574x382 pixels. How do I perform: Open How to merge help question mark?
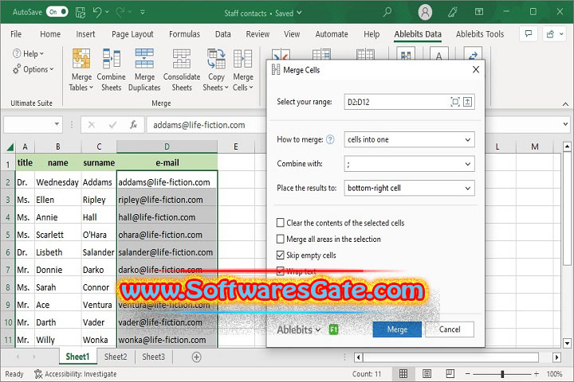[x=330, y=139]
